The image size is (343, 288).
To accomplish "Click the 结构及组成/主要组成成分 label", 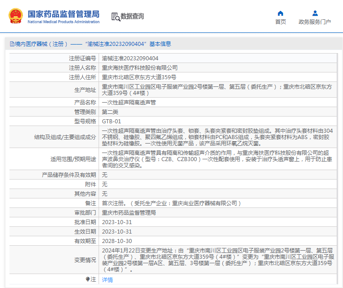I will 65,137.
